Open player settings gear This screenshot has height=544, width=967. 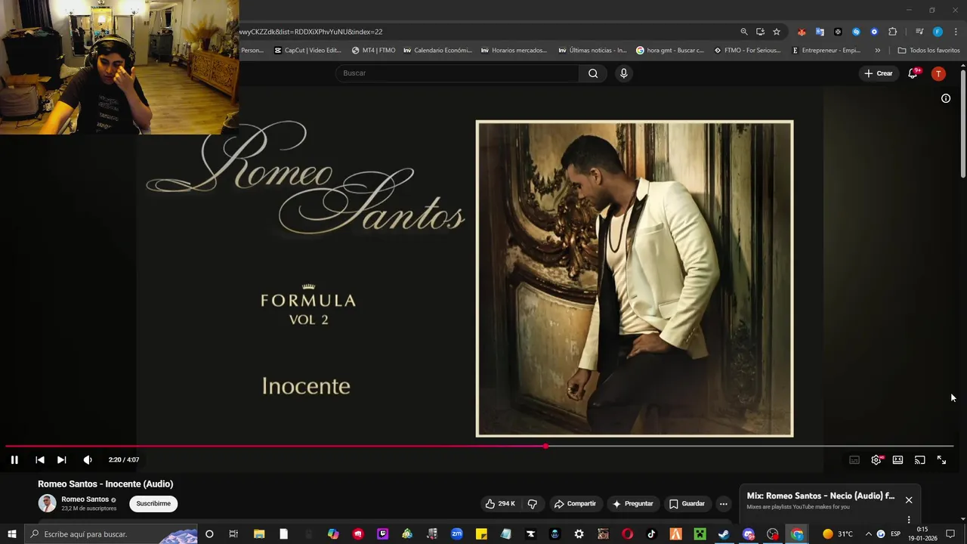coord(876,459)
